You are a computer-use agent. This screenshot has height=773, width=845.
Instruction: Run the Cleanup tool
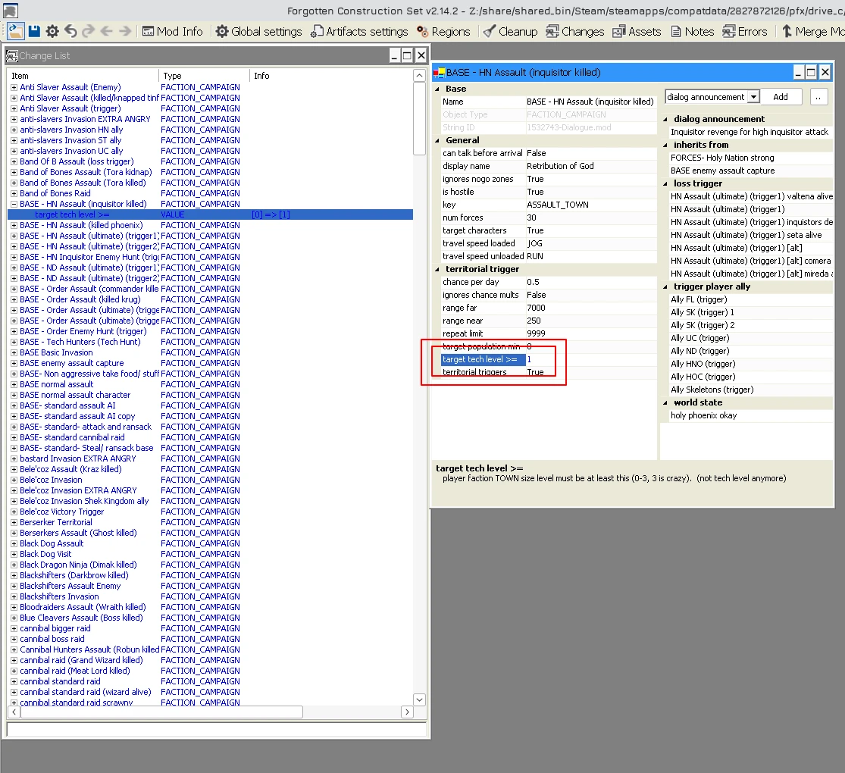(x=510, y=31)
